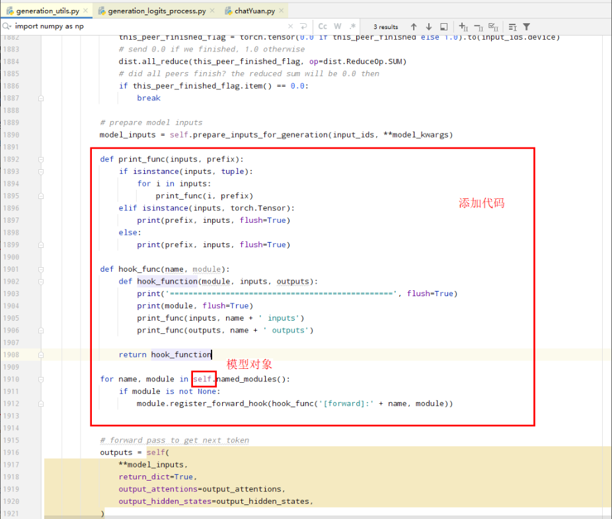The image size is (612, 519).
Task: Click 'torch.Tensor' in the elif line
Action: (258, 208)
